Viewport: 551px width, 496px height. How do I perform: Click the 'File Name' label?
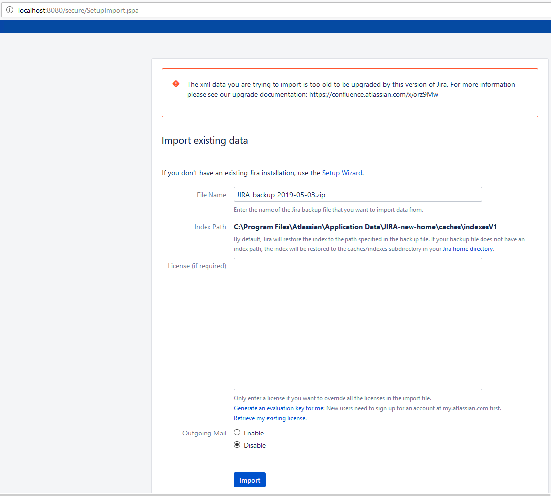(x=211, y=195)
